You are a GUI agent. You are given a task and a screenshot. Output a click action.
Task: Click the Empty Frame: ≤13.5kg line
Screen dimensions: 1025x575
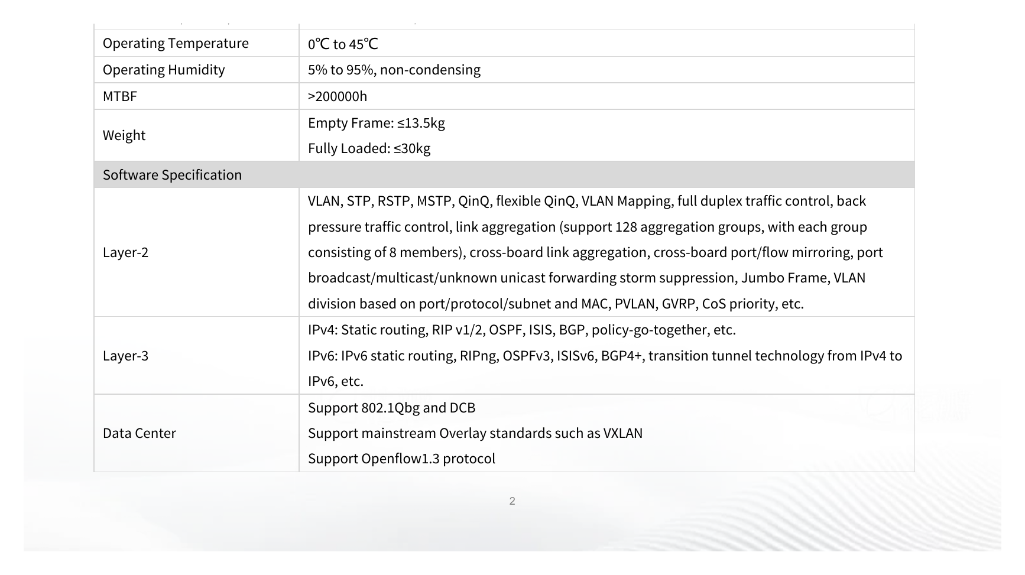pos(377,123)
